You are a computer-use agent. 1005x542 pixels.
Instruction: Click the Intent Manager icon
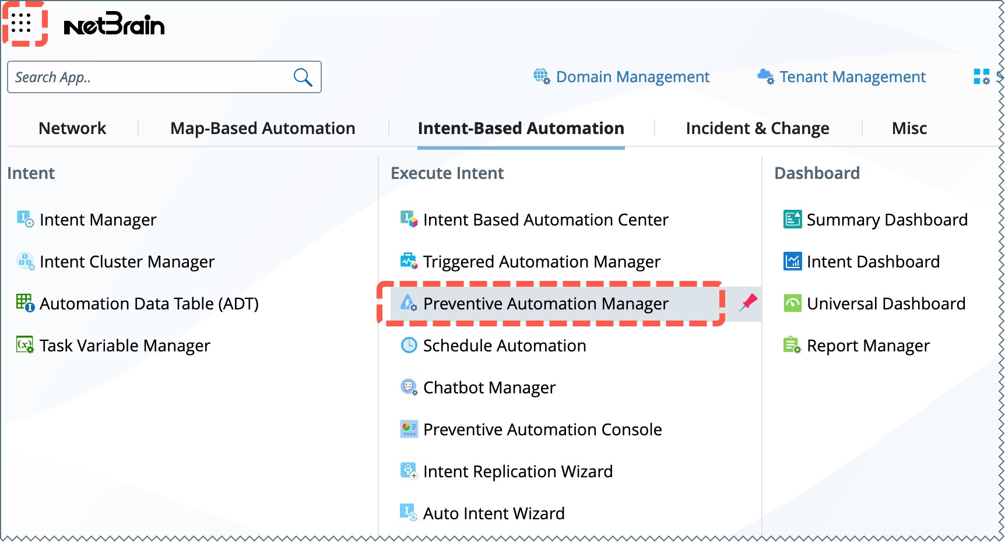click(x=25, y=219)
